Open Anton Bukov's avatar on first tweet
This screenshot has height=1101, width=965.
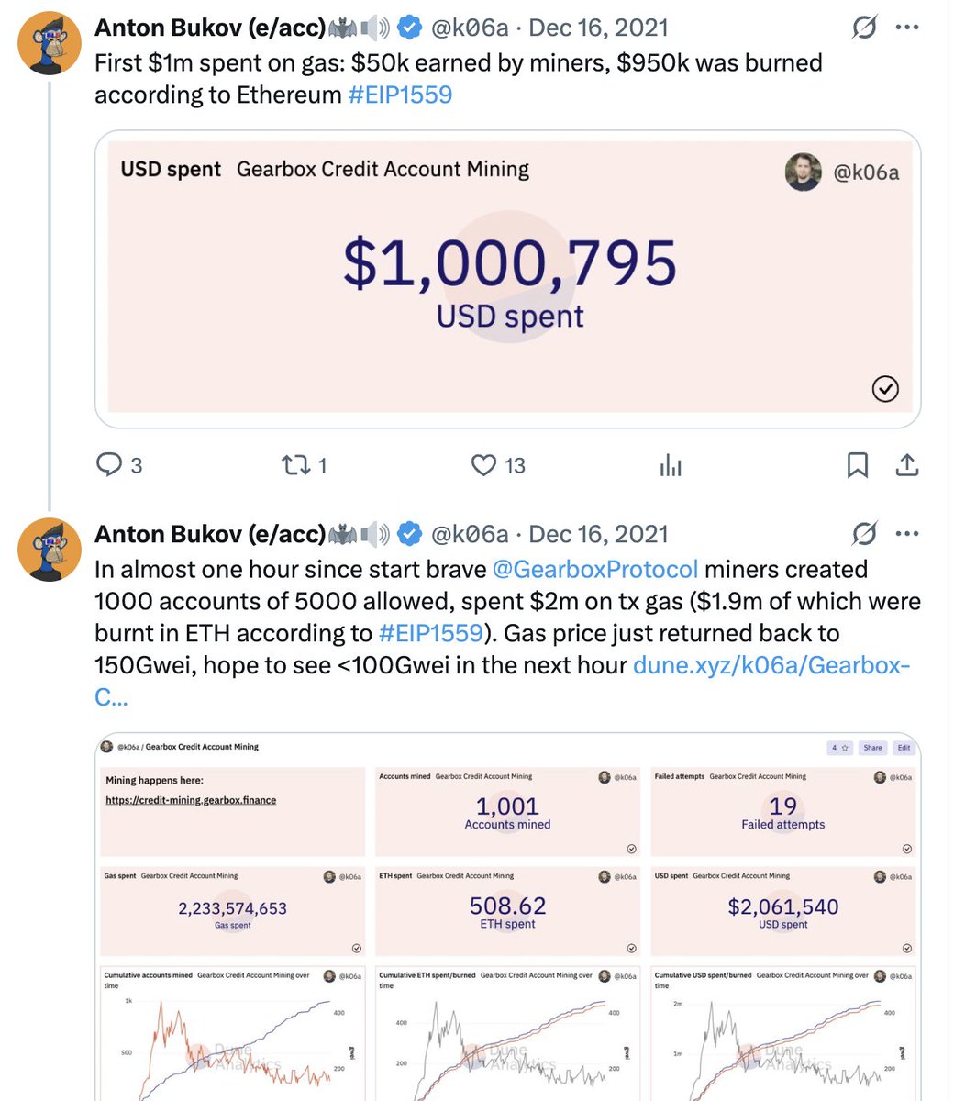[x=50, y=42]
